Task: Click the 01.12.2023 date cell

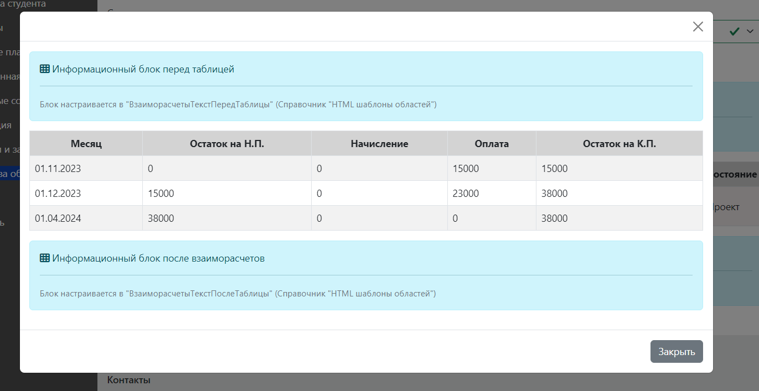Action: coord(58,194)
